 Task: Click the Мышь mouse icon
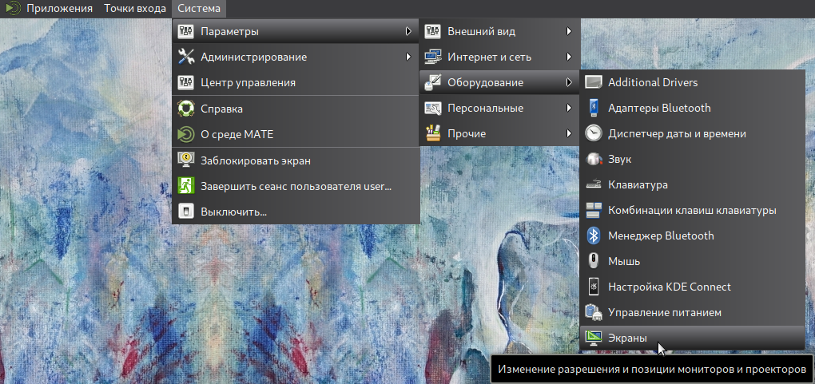click(594, 261)
